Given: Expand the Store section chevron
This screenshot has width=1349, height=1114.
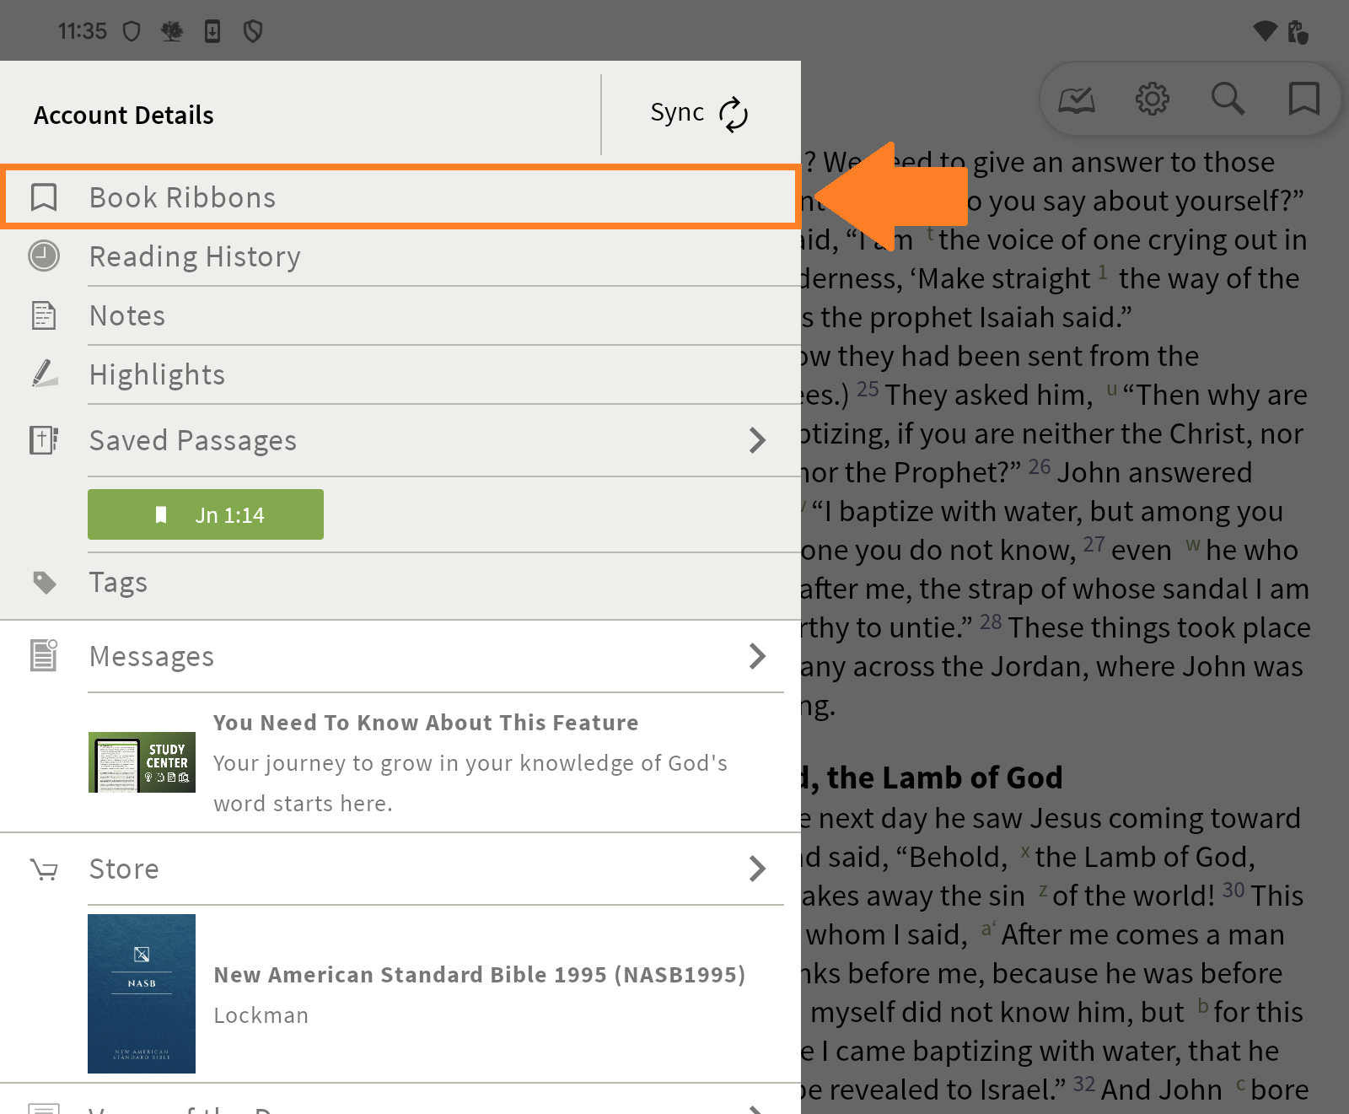Looking at the screenshot, I should (757, 869).
